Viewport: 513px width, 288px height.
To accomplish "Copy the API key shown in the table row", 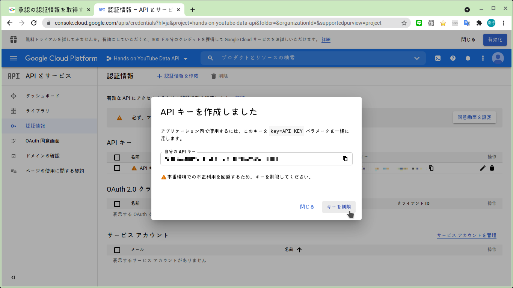I will (x=431, y=168).
